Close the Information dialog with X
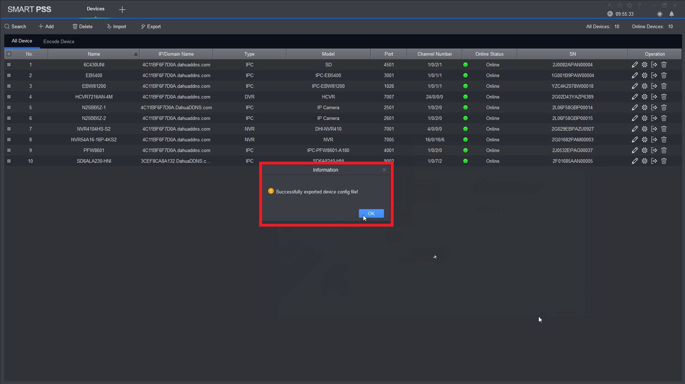 pyautogui.click(x=384, y=170)
